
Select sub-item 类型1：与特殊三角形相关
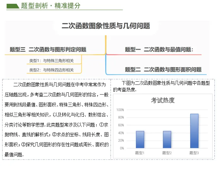click(x=51, y=61)
